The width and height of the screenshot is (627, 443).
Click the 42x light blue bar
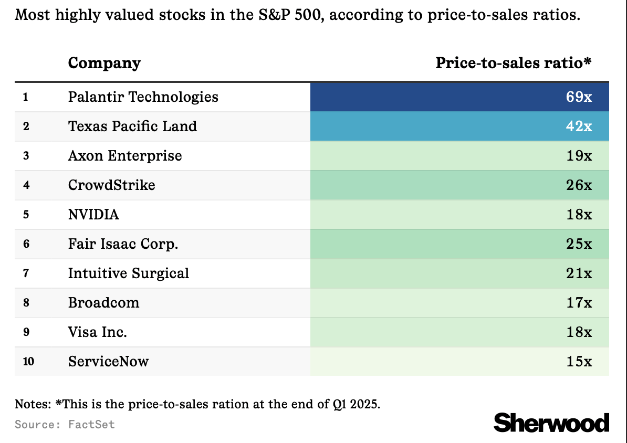click(459, 126)
